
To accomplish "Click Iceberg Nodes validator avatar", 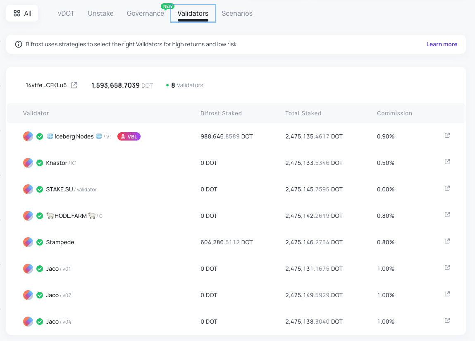I will tap(28, 136).
